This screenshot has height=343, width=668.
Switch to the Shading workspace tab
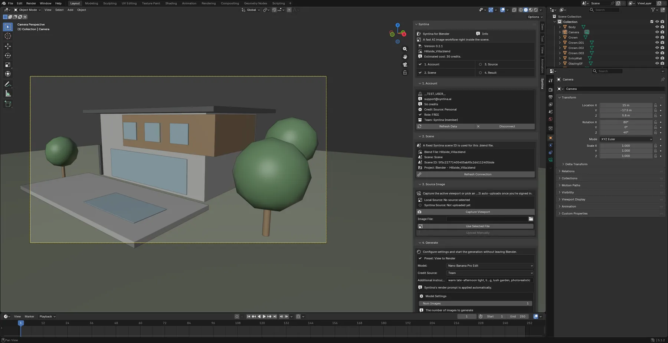(x=171, y=3)
